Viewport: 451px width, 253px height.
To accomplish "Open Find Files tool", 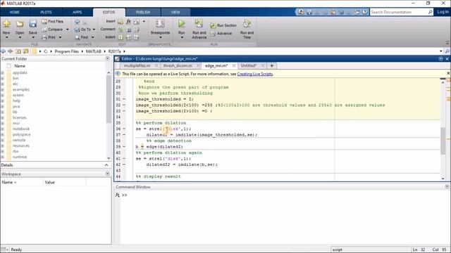I will [x=52, y=22].
